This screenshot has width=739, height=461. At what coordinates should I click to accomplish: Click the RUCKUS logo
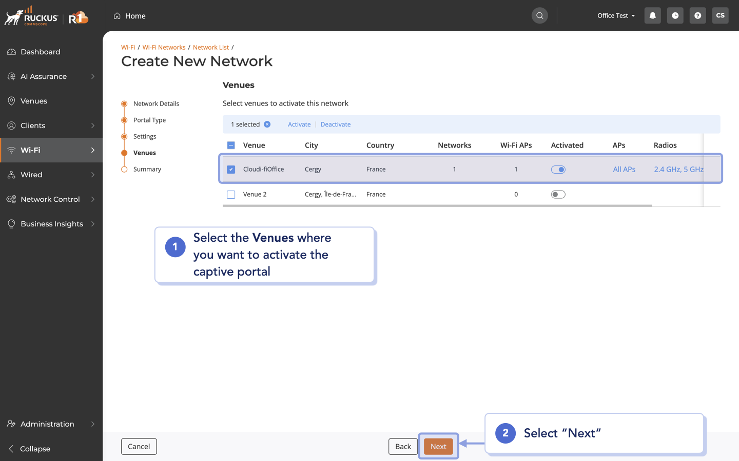pyautogui.click(x=32, y=15)
